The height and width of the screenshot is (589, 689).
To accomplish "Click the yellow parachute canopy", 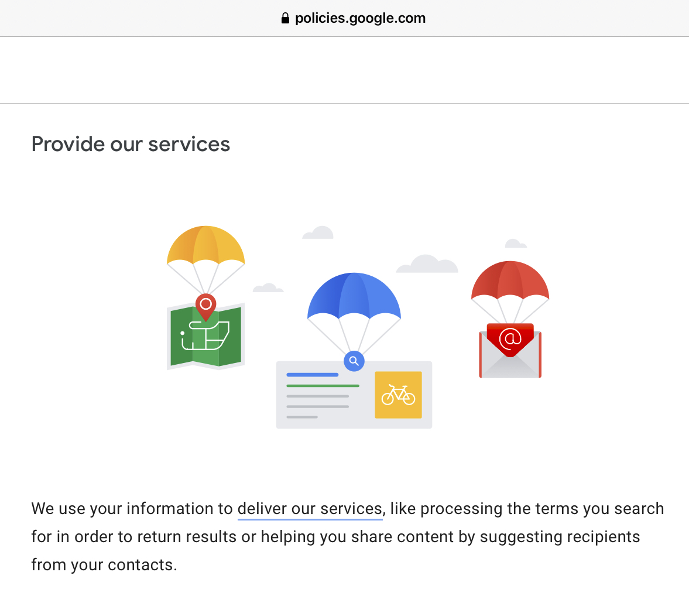I will click(205, 245).
